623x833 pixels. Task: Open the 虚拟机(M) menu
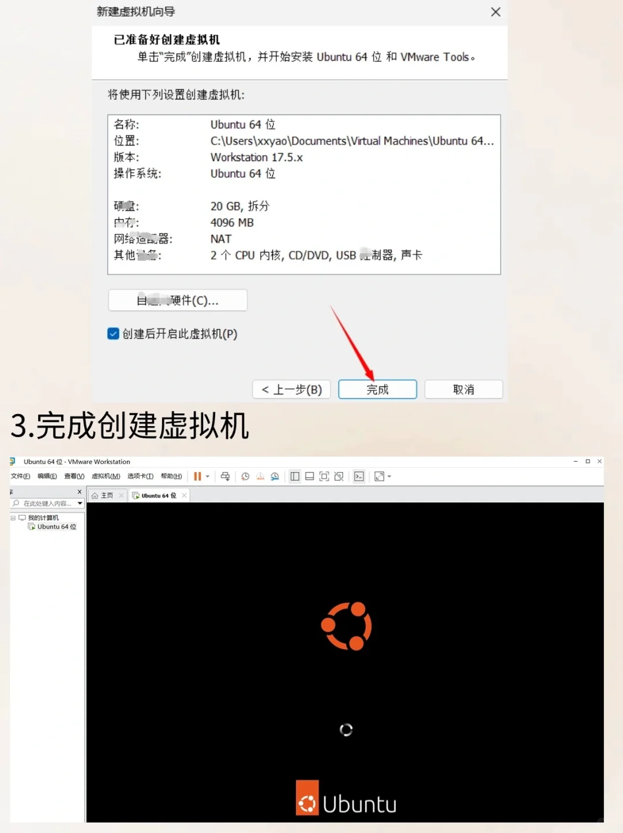(106, 476)
